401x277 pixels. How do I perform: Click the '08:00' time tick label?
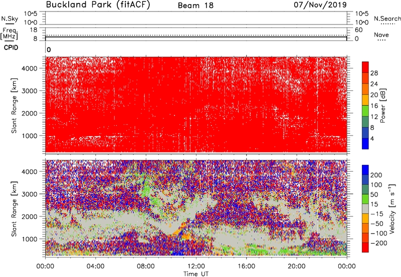pyautogui.click(x=145, y=266)
